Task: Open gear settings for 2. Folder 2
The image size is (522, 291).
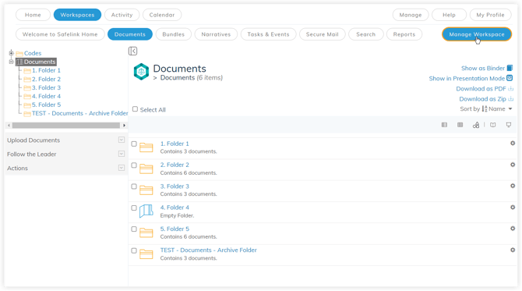Action: click(x=513, y=165)
